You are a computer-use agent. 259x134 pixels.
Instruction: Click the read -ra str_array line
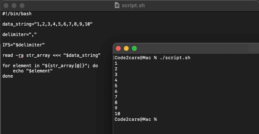[51, 55]
